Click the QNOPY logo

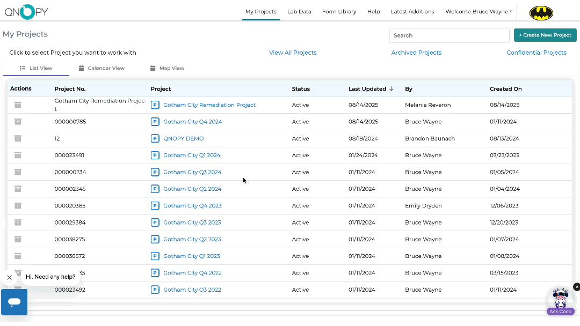(26, 12)
